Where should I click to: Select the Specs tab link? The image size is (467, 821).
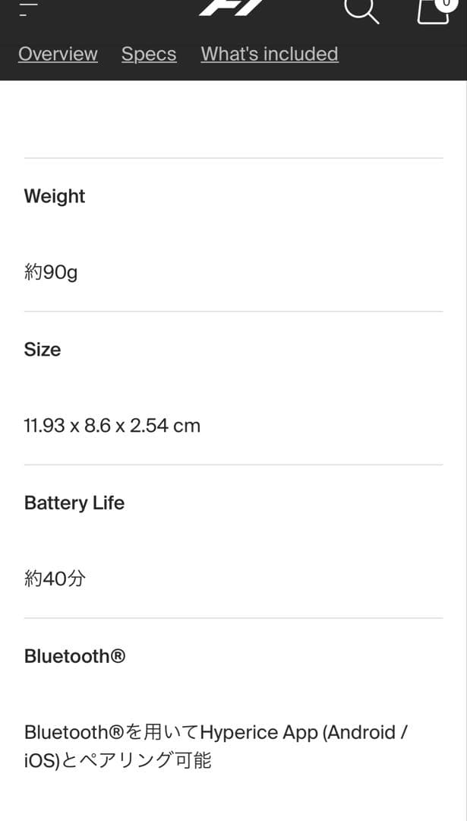click(149, 54)
